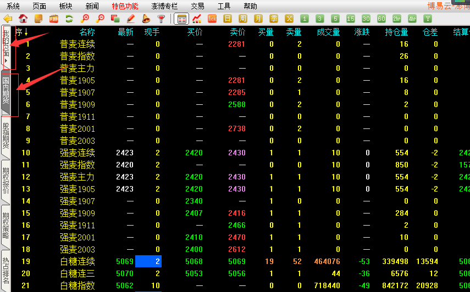470x292 pixels.
Task: Toggle the quote list view button
Action: click(181, 19)
